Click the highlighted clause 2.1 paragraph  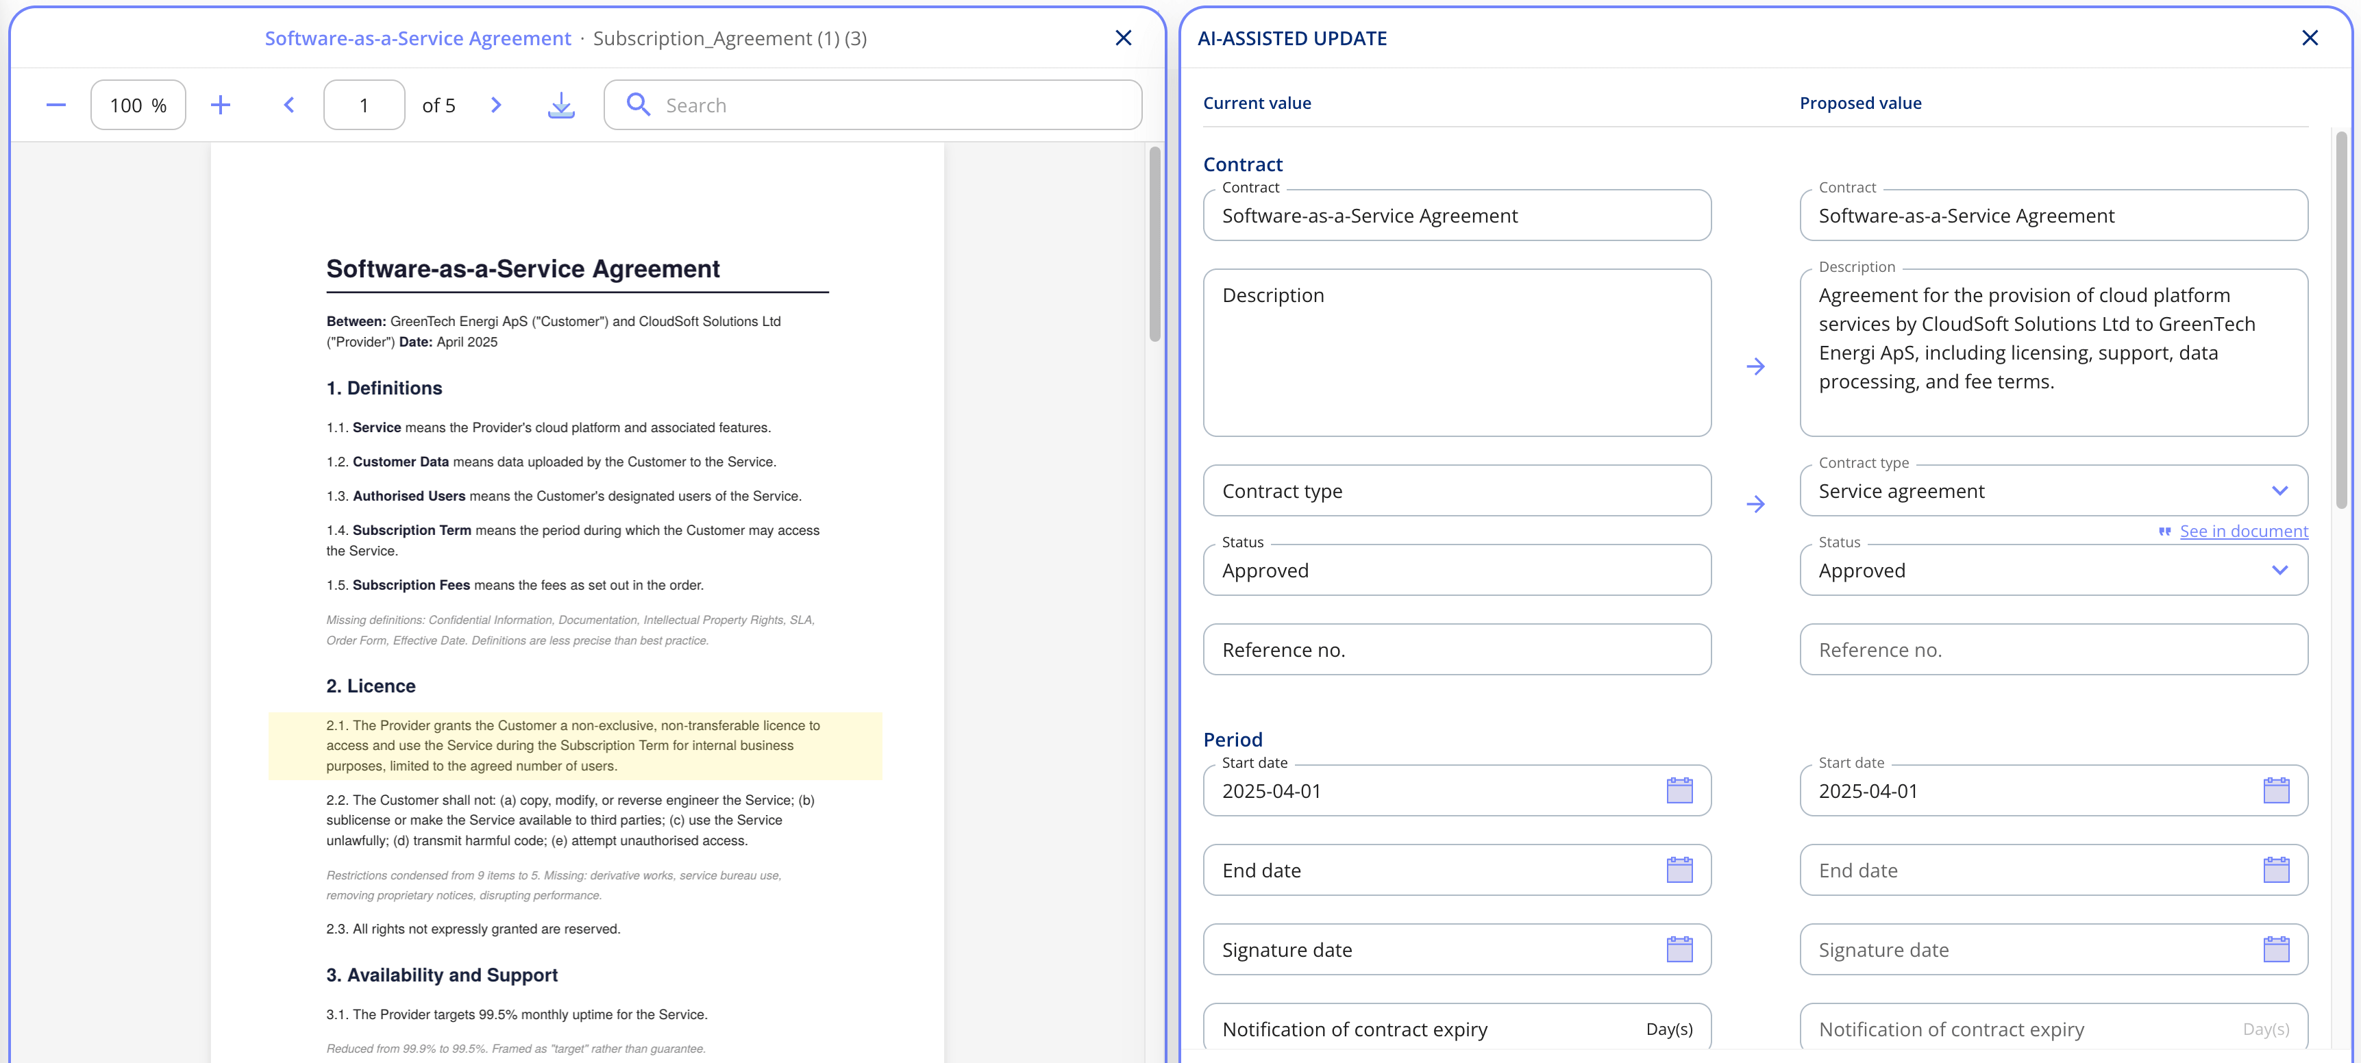[x=575, y=746]
